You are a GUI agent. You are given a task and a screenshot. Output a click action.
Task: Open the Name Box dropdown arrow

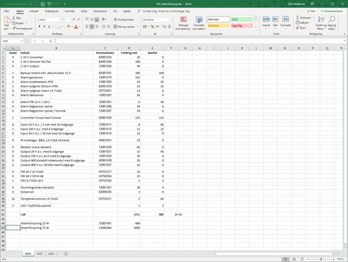tap(27, 41)
